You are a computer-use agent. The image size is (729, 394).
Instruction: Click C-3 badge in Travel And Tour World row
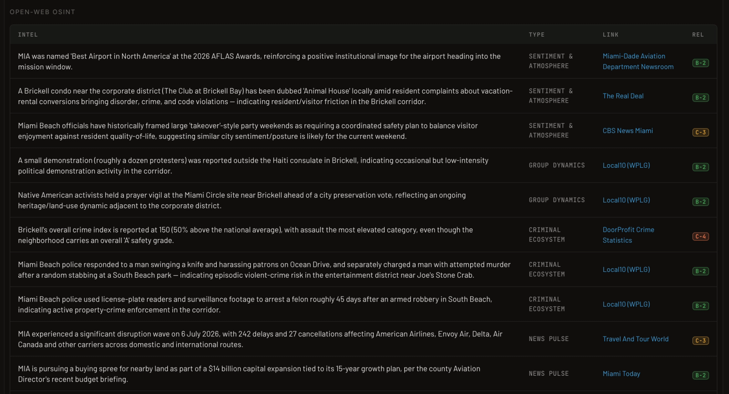(700, 340)
